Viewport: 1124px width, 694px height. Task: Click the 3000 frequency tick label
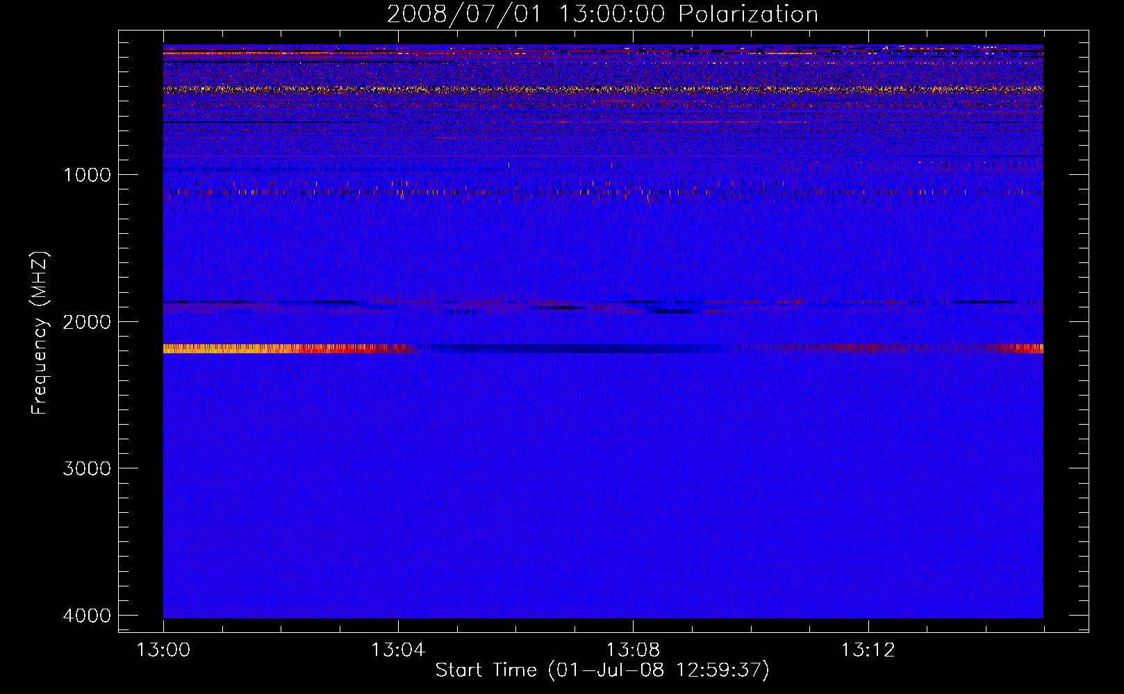87,468
